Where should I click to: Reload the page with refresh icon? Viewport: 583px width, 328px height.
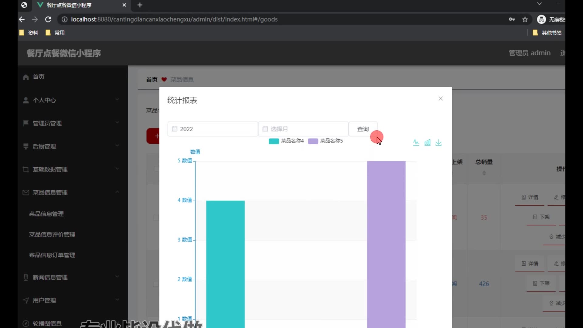point(48,19)
